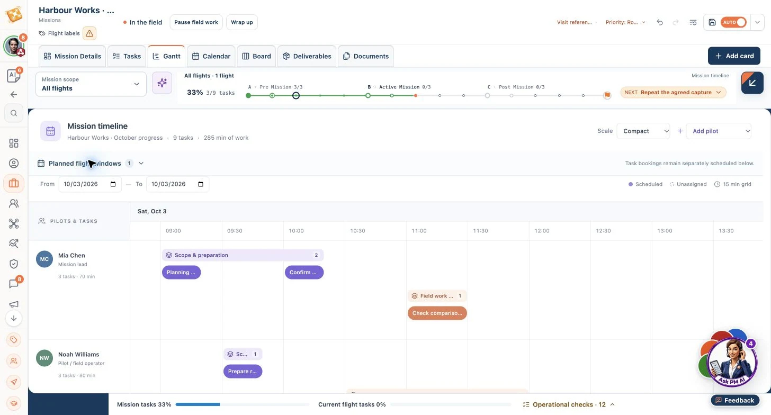The image size is (771, 415).
Task: Open the save options chevron next to AUTO
Action: (x=758, y=22)
